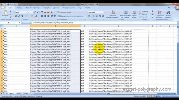Click the borders icon in Шрифт group
The height and width of the screenshot is (100, 179).
(x=27, y=16)
